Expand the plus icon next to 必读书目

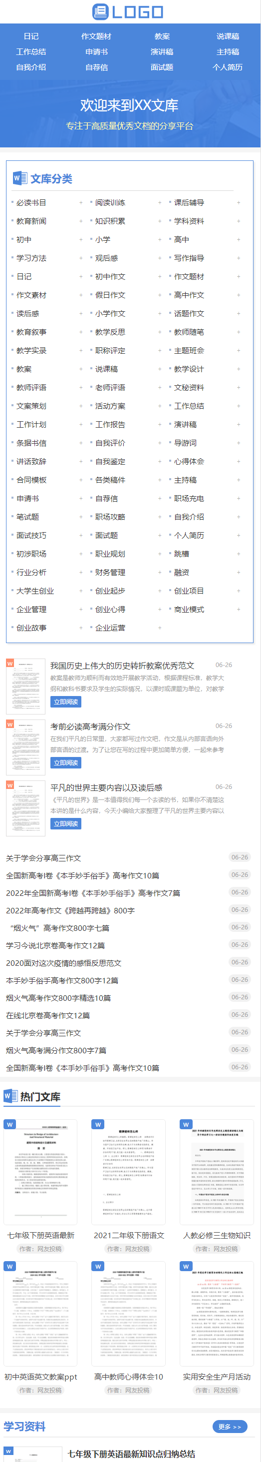tap(80, 203)
